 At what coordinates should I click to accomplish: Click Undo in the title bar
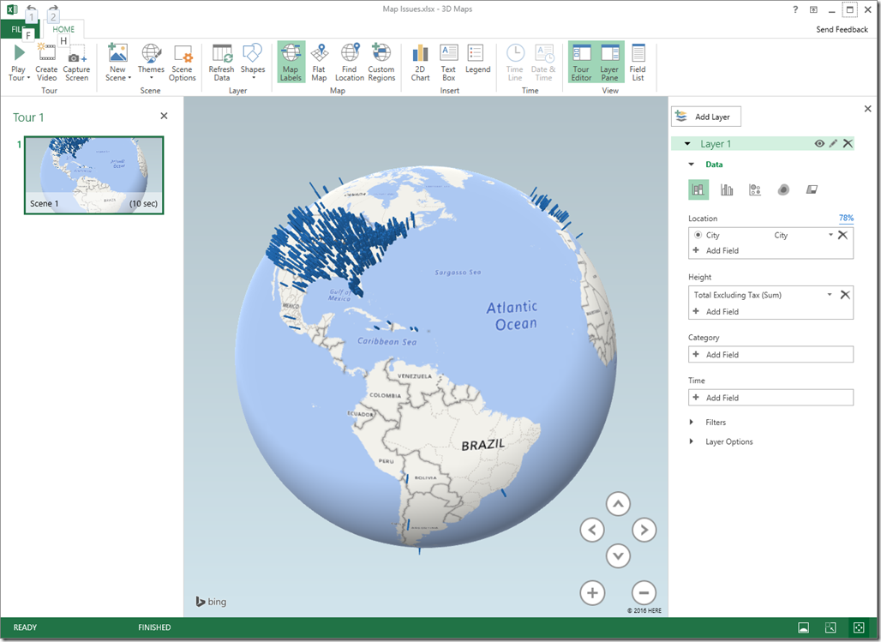32,8
